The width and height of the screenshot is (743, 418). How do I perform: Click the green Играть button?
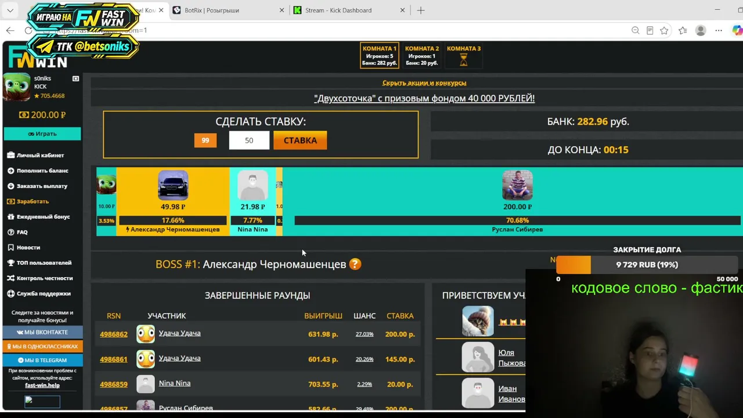42,134
